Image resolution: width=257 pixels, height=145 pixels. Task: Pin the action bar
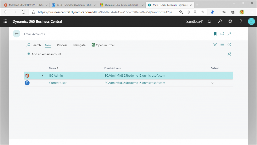point(229,54)
